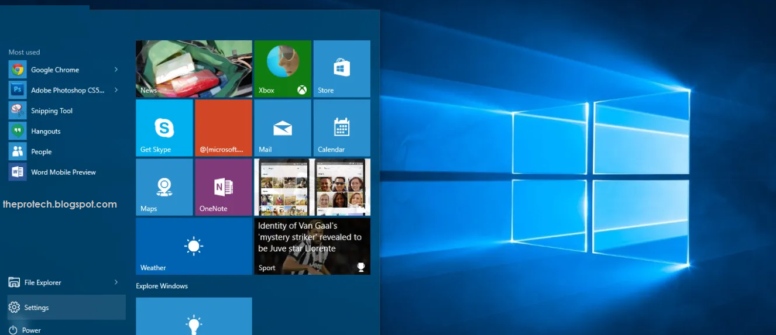776x335 pixels.
Task: Open the OneNote tile
Action: coord(224,187)
